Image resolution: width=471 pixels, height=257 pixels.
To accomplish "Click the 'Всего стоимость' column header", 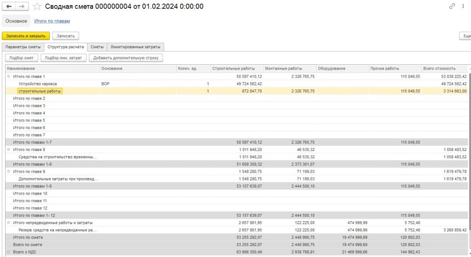I will [439, 68].
